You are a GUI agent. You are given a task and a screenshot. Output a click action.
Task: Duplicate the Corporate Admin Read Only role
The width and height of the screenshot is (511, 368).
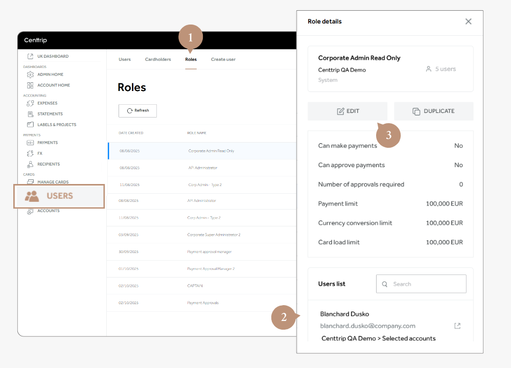click(x=433, y=111)
